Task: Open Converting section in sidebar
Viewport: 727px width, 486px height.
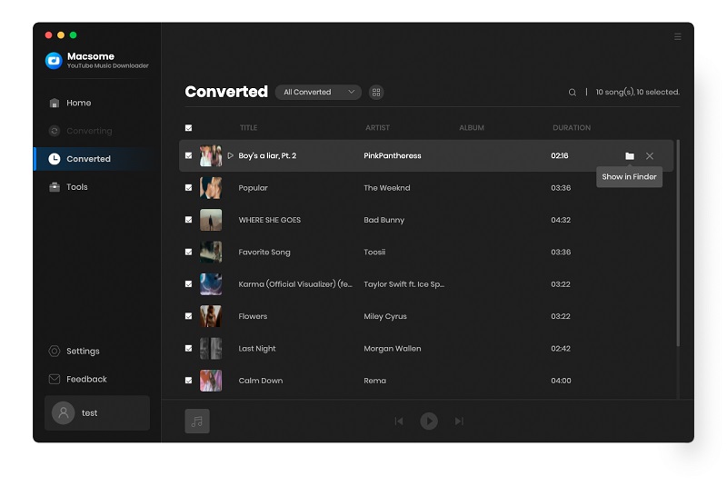Action: pos(89,131)
